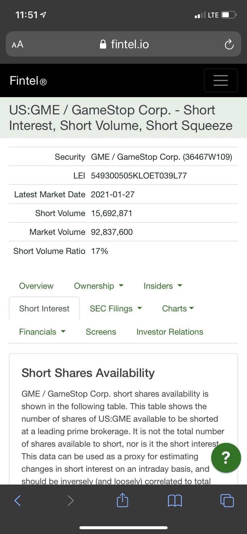Tap the fintel.io address bar

(x=123, y=44)
